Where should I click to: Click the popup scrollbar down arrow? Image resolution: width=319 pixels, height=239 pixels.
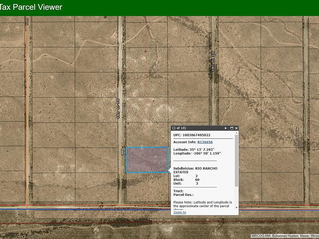237,207
